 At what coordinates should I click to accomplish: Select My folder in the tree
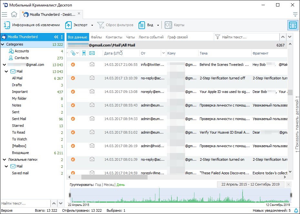(19, 98)
